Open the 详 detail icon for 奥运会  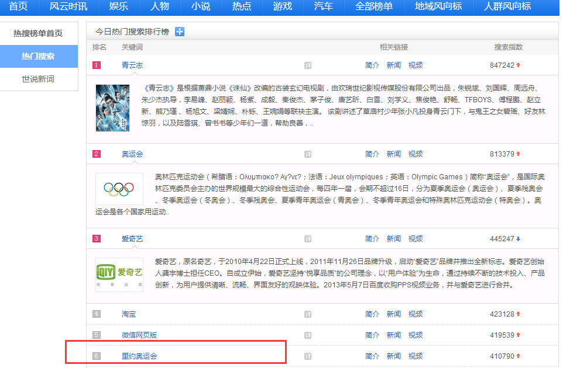308,154
